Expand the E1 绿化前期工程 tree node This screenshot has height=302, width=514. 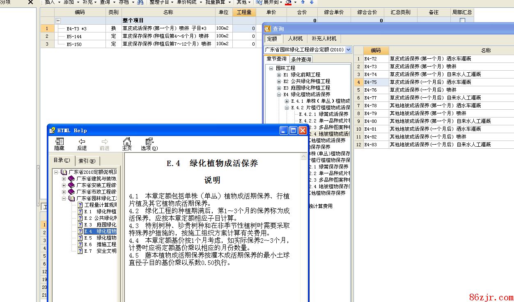(279, 75)
